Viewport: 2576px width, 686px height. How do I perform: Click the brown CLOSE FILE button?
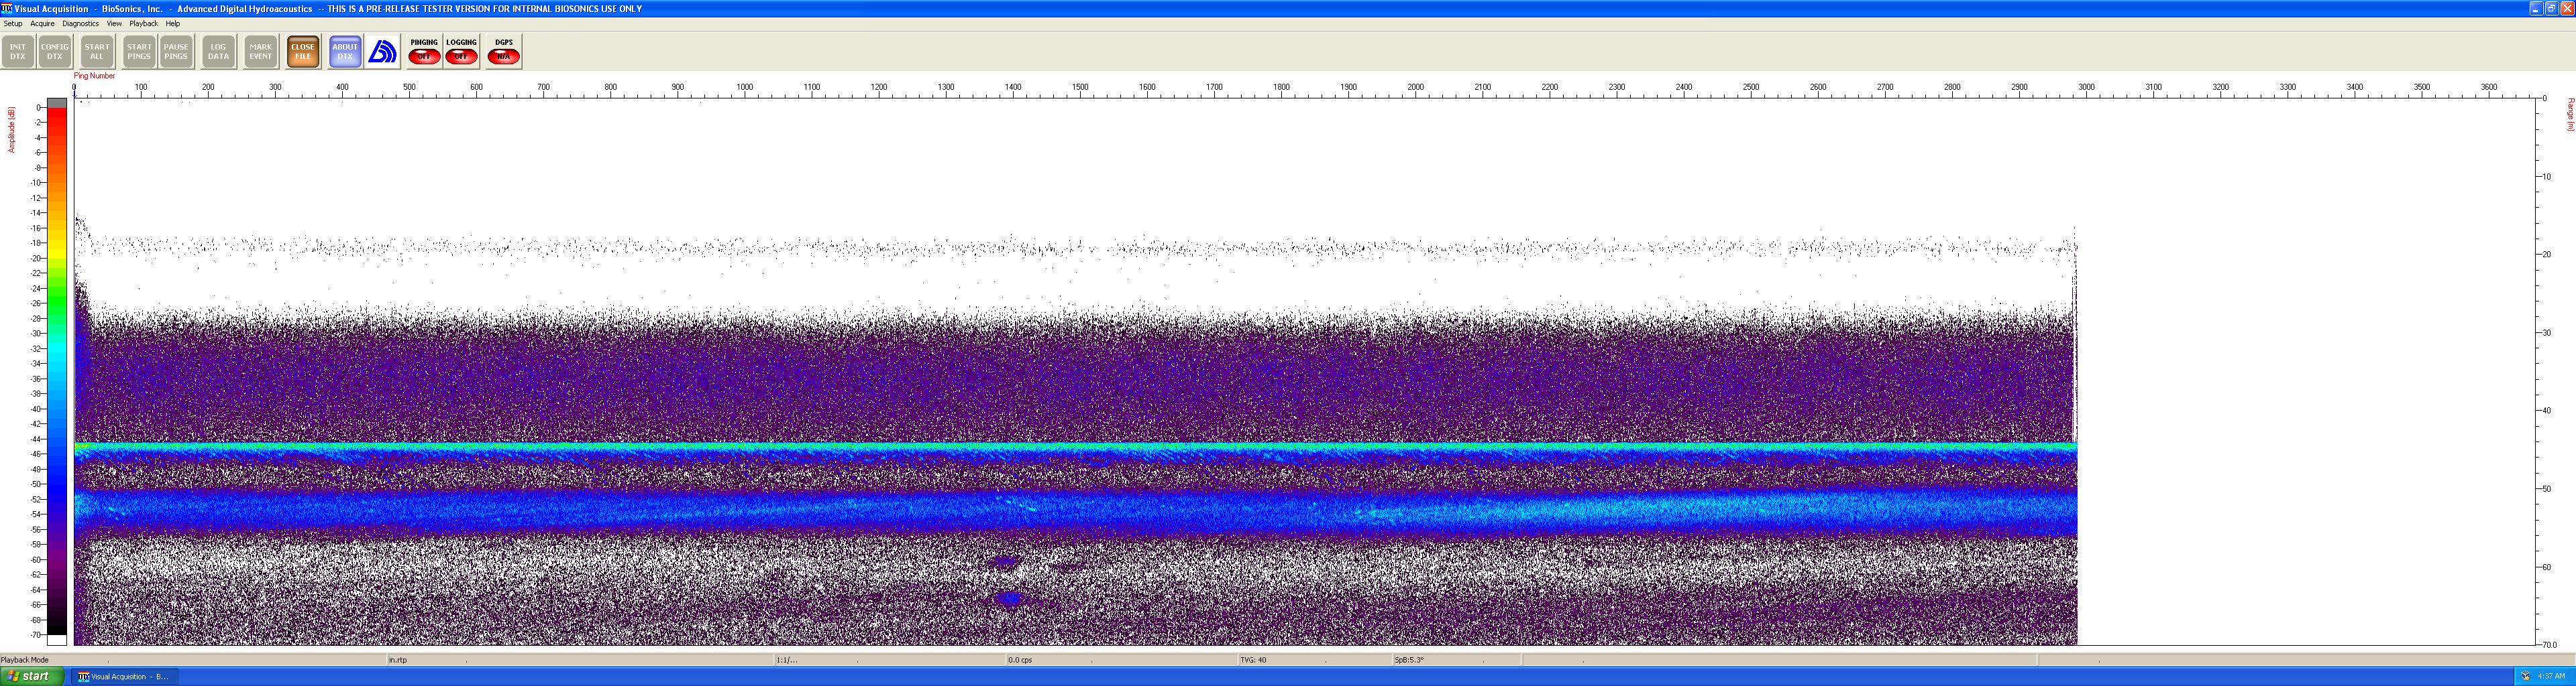coord(303,52)
